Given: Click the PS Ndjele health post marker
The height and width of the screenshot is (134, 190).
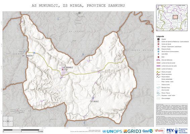Looking at the screenshot, I should point(93,98).
